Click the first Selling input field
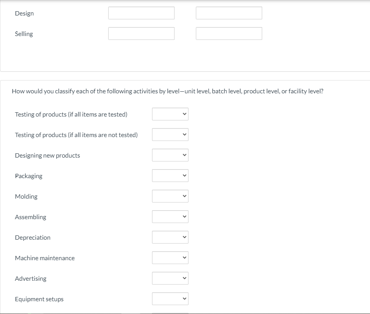Viewport: 370px width, 314px height. (141, 33)
